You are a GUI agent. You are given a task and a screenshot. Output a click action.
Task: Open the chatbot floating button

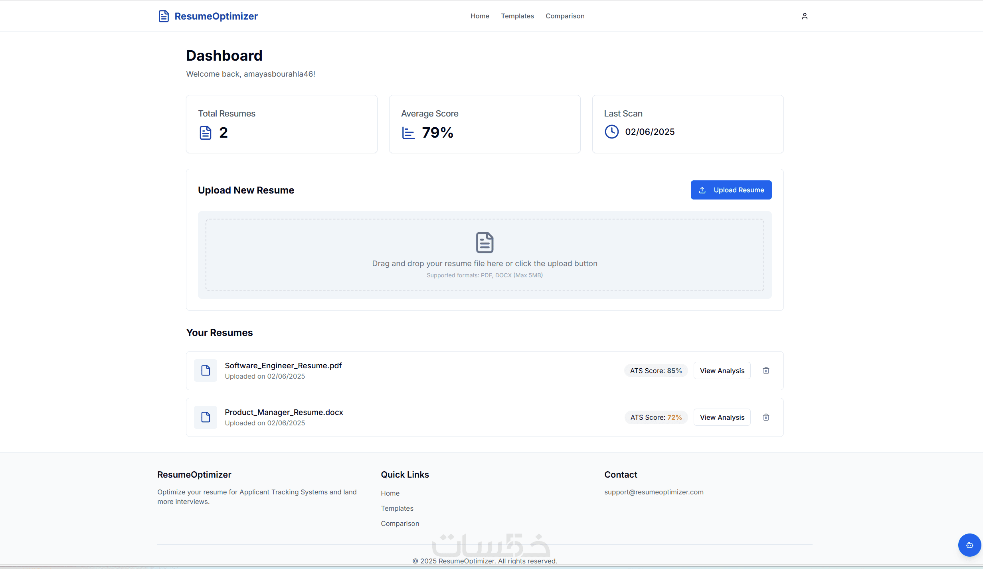click(969, 545)
